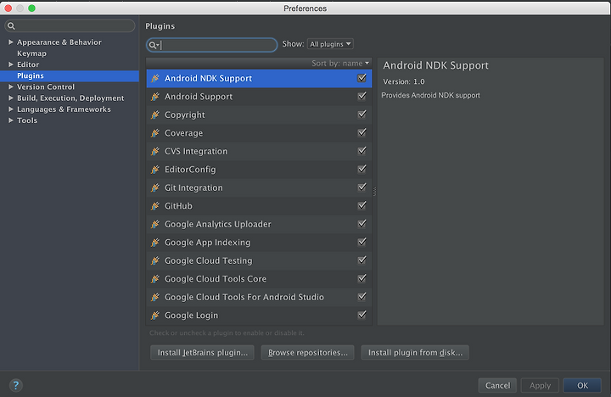This screenshot has width=611, height=397.
Task: Click Install plugin from disk button
Action: pos(415,353)
